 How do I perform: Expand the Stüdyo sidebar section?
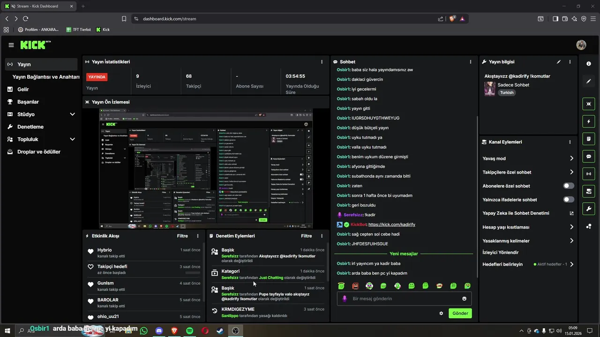(72, 114)
